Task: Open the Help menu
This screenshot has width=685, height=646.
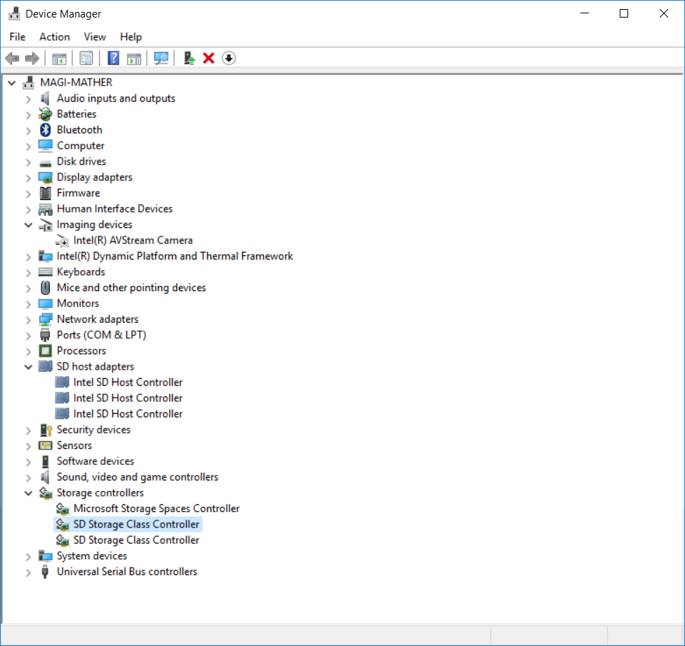Action: [131, 36]
